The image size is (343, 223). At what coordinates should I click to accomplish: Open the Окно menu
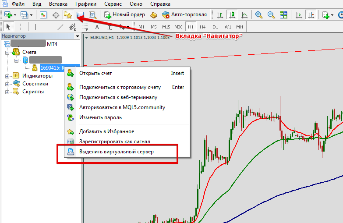136,4
